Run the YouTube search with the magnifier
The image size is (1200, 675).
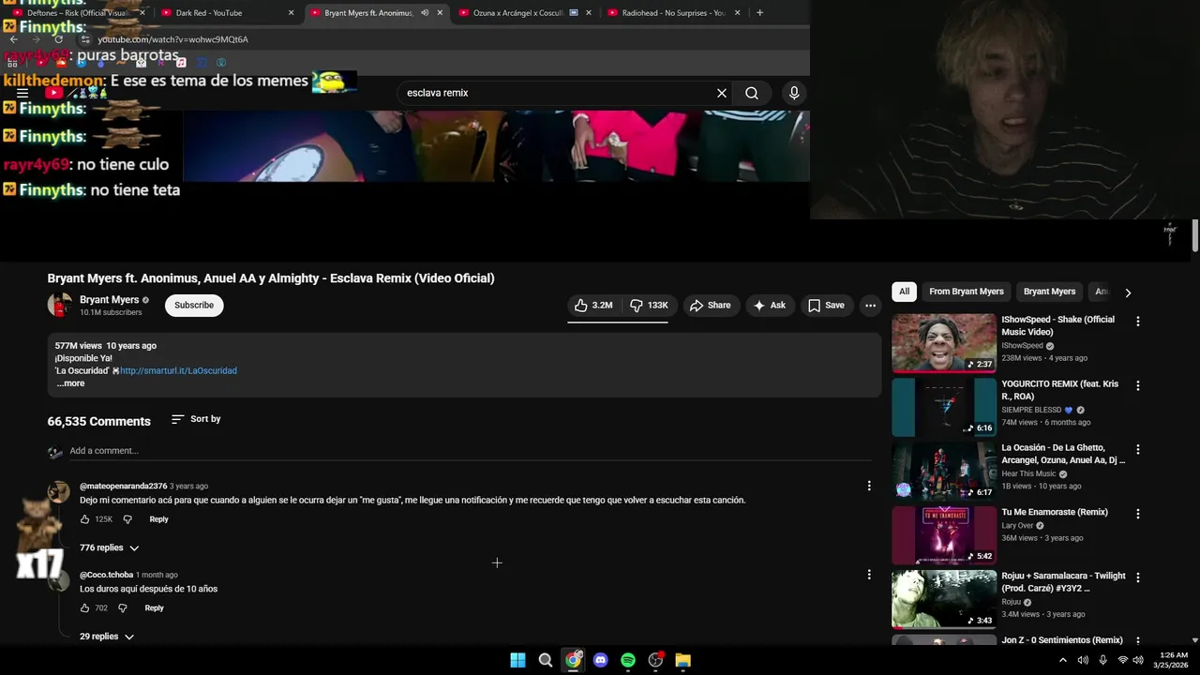coord(752,93)
